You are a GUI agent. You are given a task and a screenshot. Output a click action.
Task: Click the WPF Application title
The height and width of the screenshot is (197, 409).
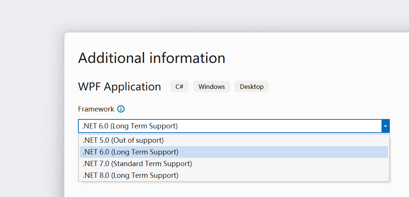pyautogui.click(x=119, y=87)
